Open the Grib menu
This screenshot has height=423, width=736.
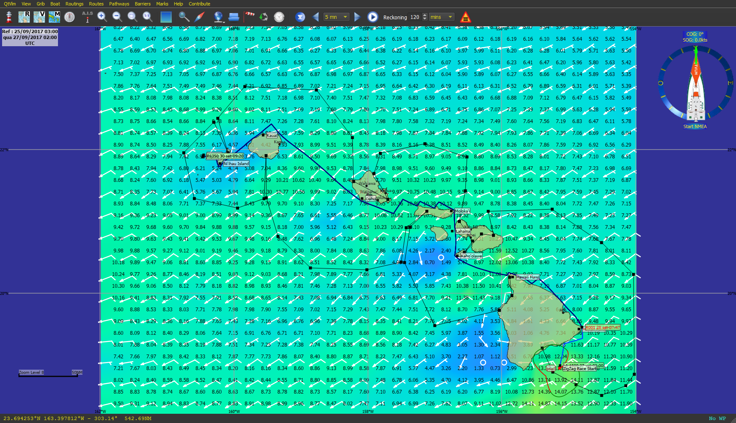tap(40, 4)
